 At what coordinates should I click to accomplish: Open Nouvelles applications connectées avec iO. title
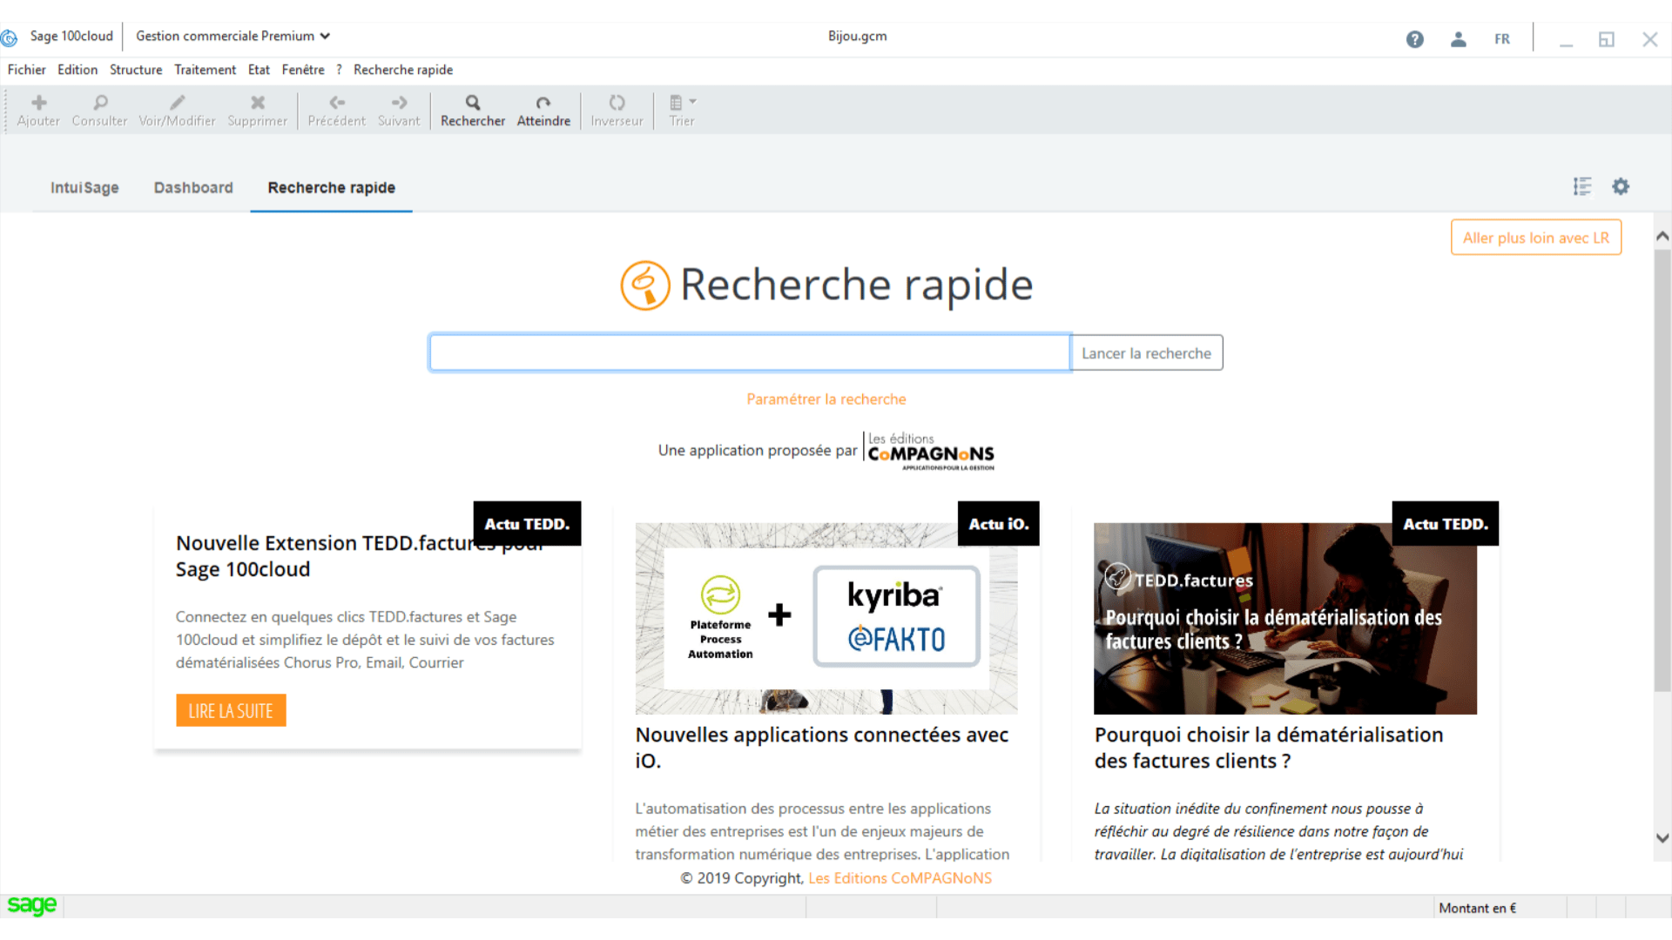tap(821, 748)
